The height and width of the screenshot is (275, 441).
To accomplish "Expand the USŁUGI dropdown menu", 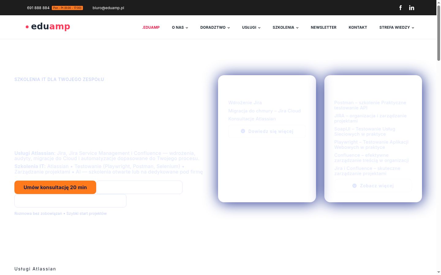I will pos(251,28).
